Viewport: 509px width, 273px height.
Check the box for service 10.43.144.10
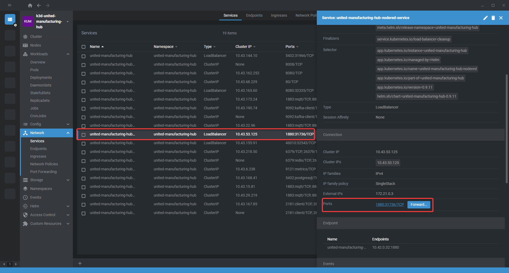click(84, 56)
